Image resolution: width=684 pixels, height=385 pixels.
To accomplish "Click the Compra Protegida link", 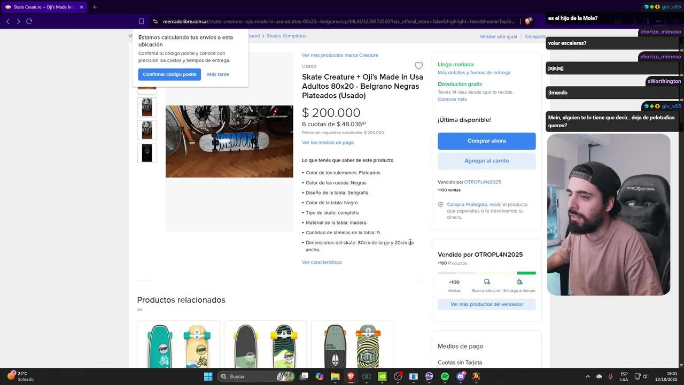I will click(x=467, y=204).
